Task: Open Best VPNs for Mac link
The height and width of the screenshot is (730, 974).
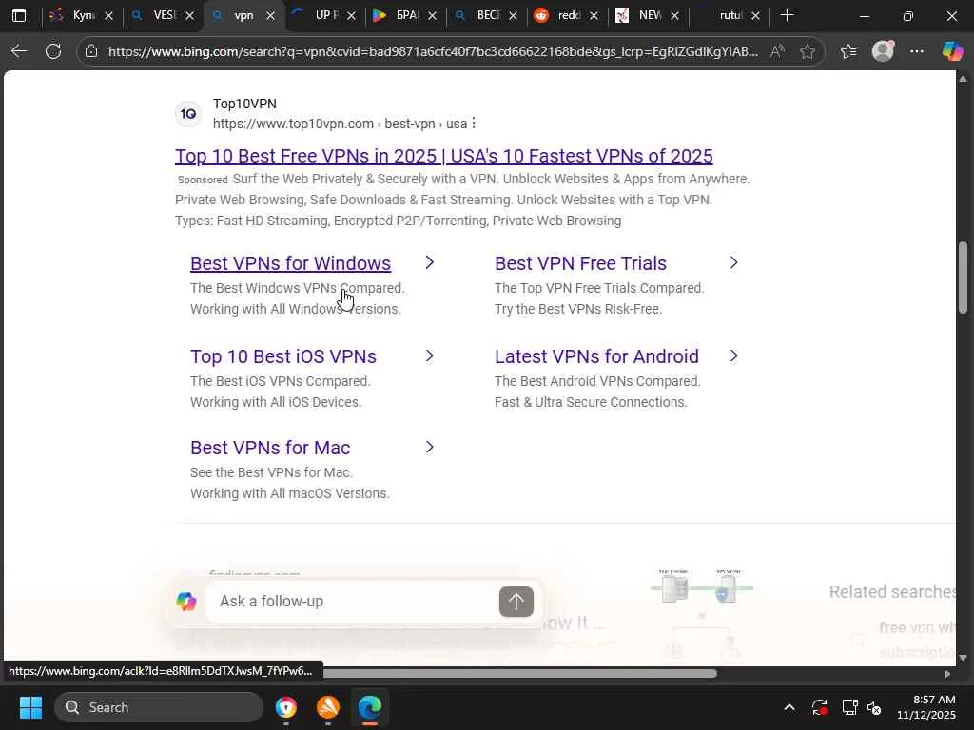Action: tap(270, 448)
